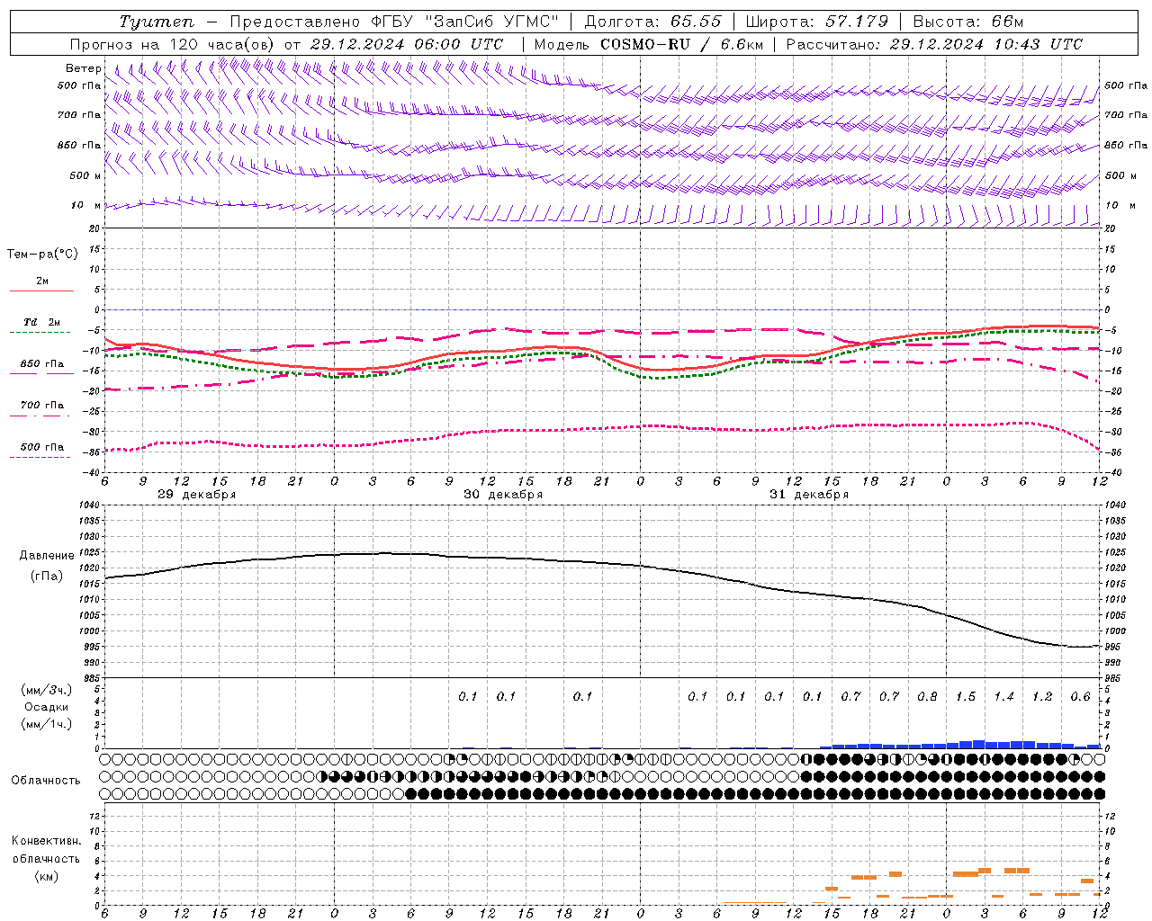Image resolution: width=1152 pixels, height=921 pixels.
Task: Click the "Ветер" wind panel label
Action: [83, 68]
